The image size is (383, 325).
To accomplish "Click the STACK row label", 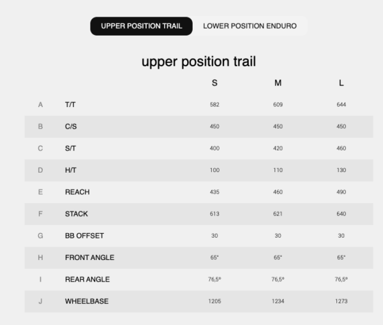I will pos(77,214).
